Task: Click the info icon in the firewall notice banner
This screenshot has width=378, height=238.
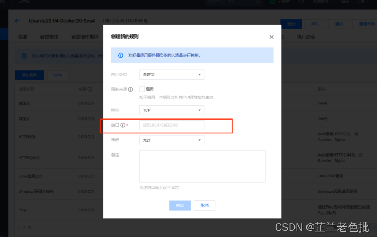Action: click(24, 56)
